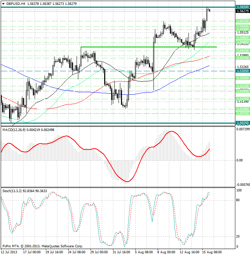
Task: Click the Stochastic 100 scale label
Action: (x=239, y=190)
